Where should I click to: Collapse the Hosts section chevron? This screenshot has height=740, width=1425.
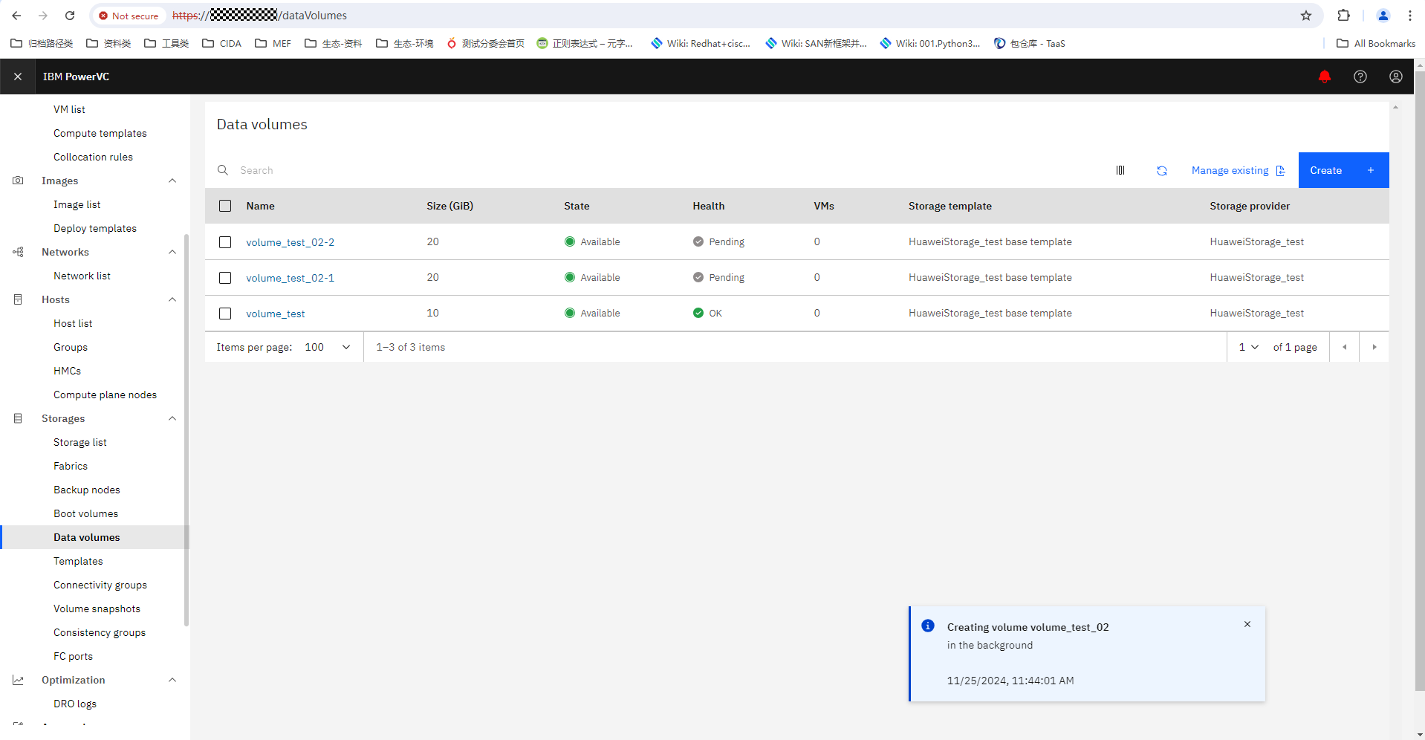[172, 299]
